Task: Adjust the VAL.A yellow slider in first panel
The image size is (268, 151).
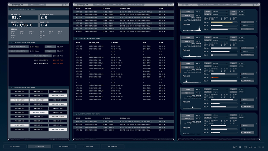Action: pyautogui.click(x=224, y=22)
